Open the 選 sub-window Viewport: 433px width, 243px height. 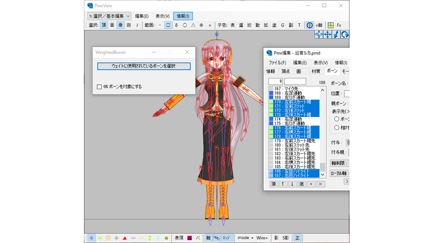[x=241, y=25]
